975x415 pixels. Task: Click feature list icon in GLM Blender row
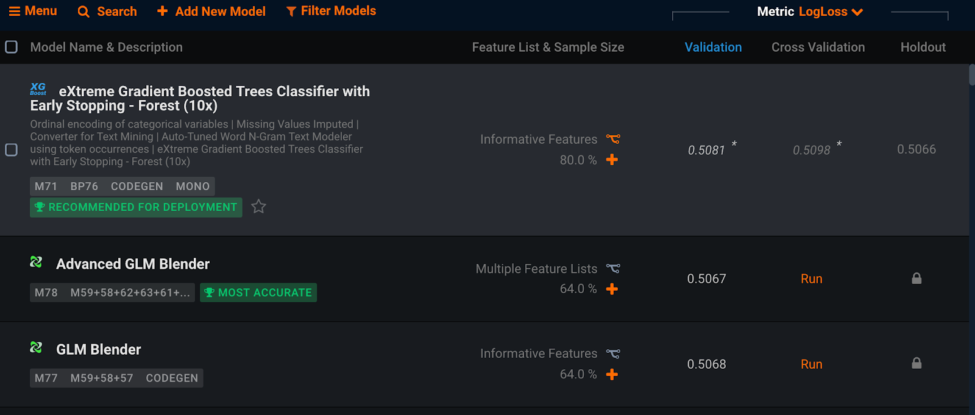[613, 353]
